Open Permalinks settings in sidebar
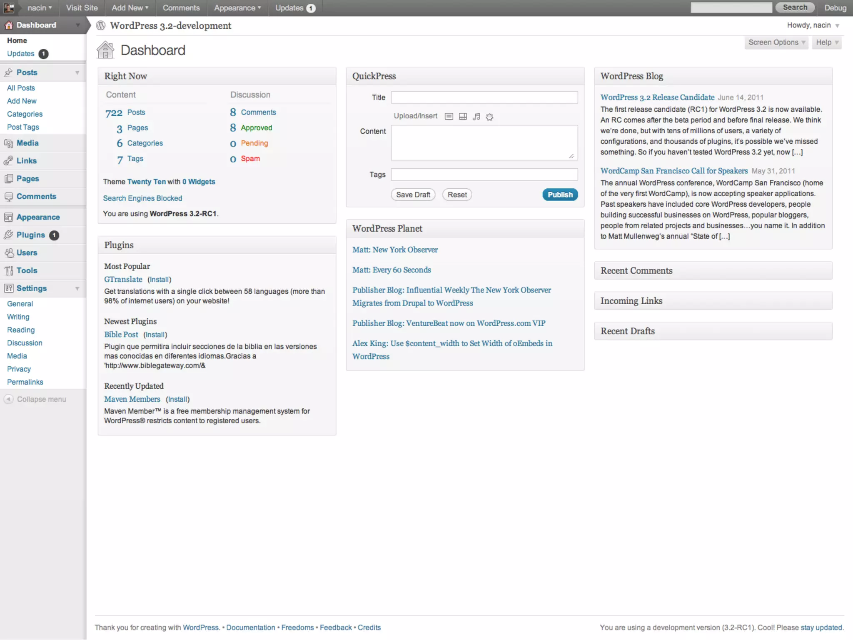 coord(25,382)
